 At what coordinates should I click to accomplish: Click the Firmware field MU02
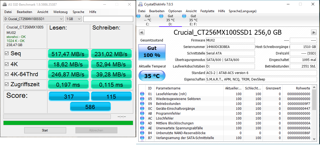pyautogui.click(x=230, y=40)
